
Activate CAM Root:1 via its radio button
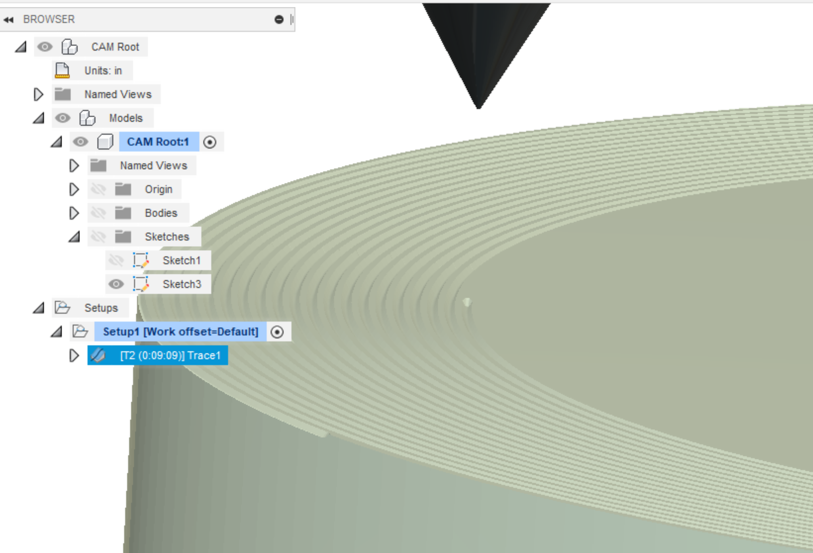click(x=210, y=142)
